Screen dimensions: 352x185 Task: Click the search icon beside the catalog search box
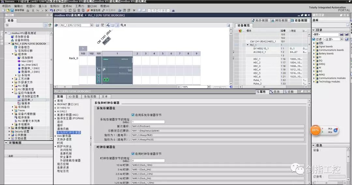coord(342,34)
